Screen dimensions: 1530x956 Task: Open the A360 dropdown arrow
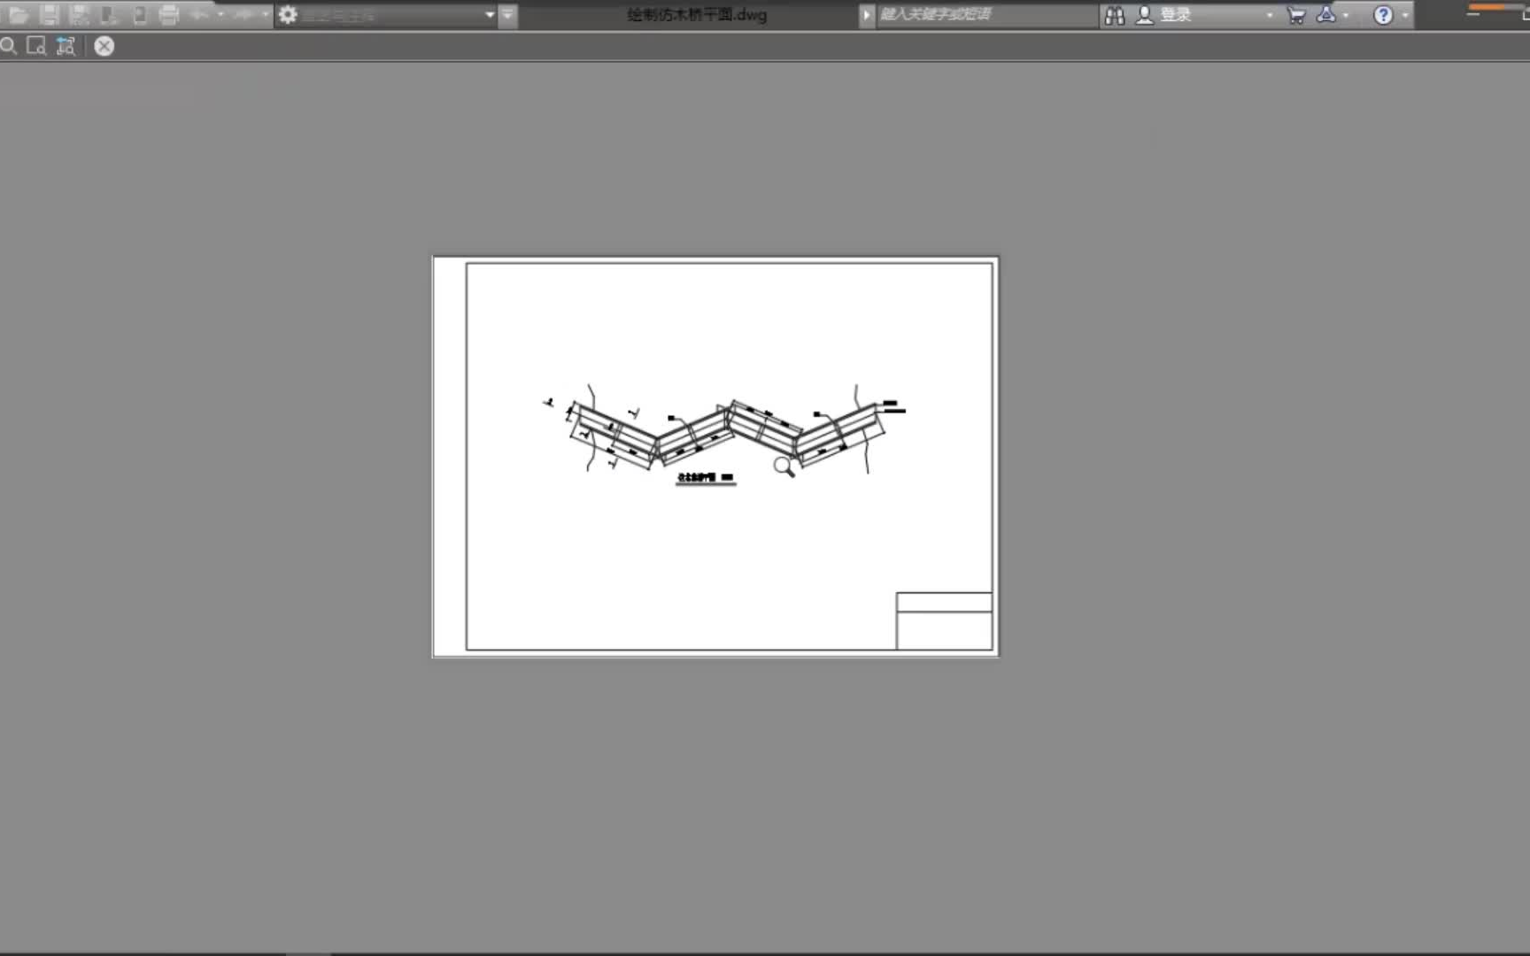click(x=1346, y=15)
